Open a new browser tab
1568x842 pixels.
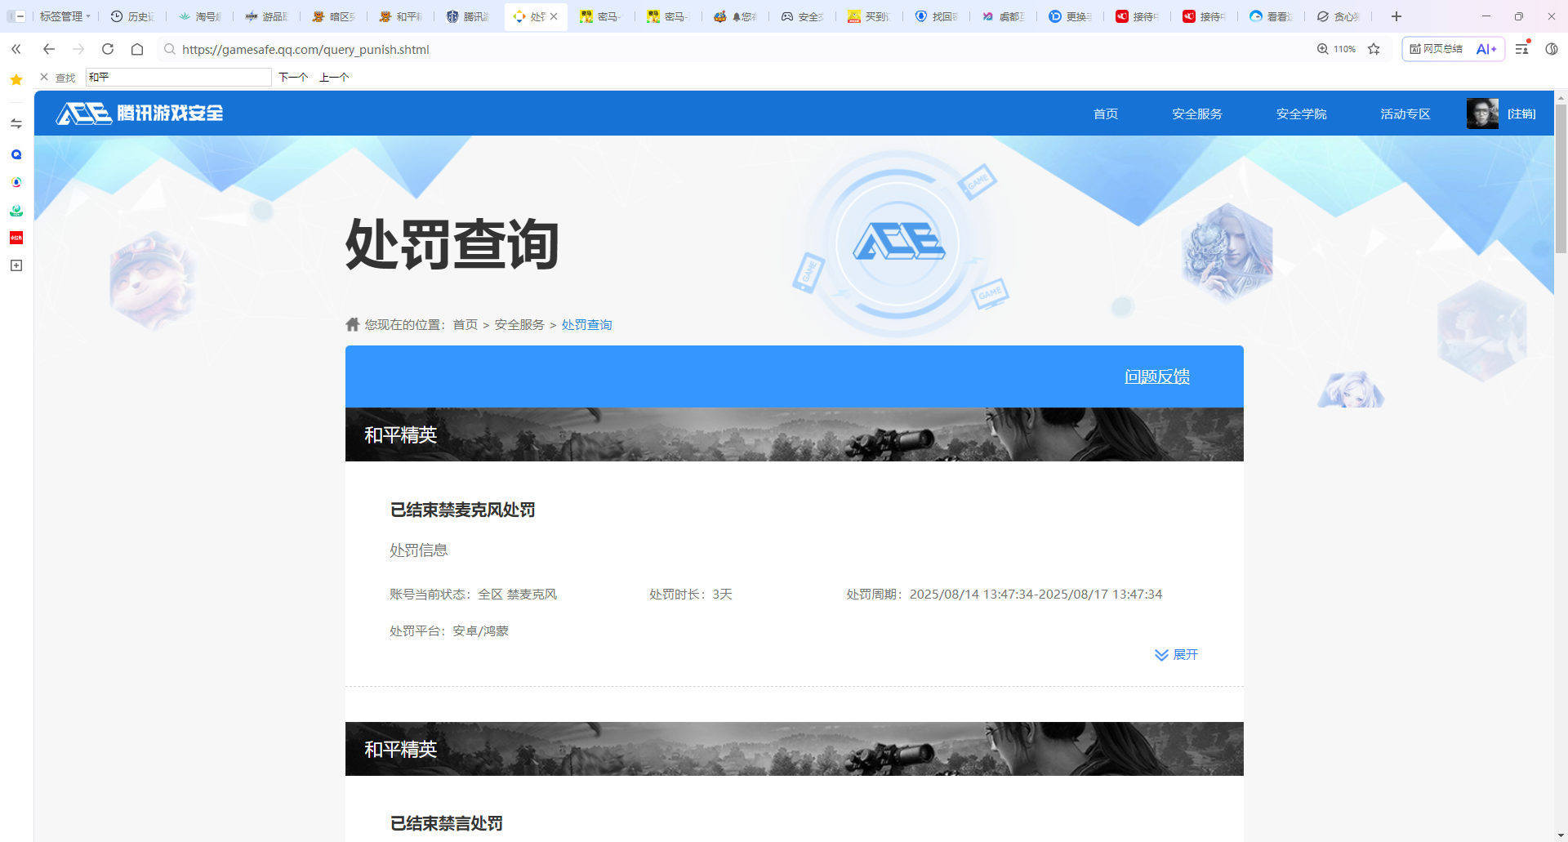point(1396,16)
